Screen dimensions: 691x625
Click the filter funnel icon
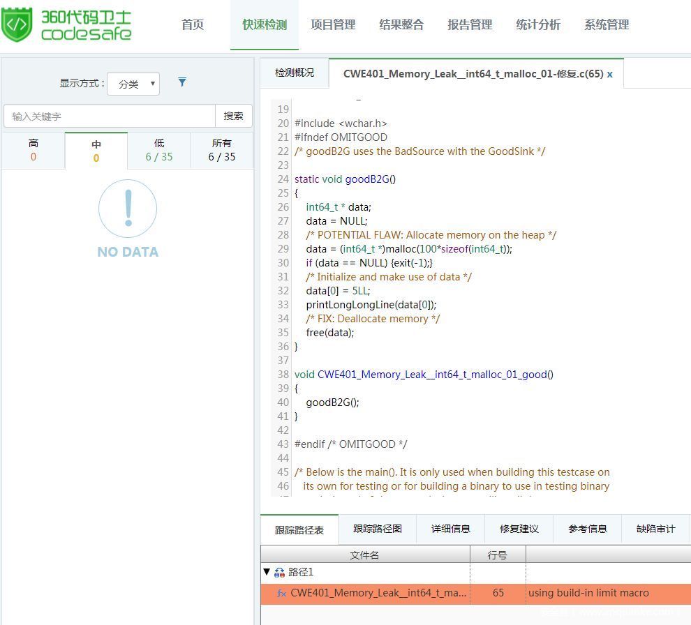tap(182, 82)
